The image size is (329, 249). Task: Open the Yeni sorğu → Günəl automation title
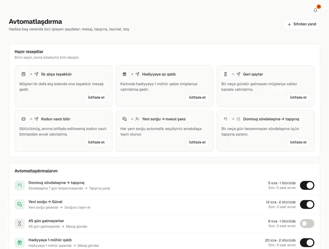click(x=45, y=202)
